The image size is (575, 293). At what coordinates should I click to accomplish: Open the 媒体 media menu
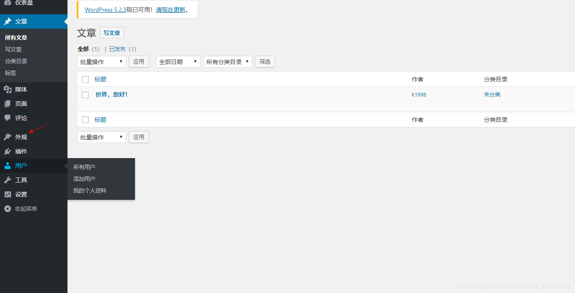34,89
